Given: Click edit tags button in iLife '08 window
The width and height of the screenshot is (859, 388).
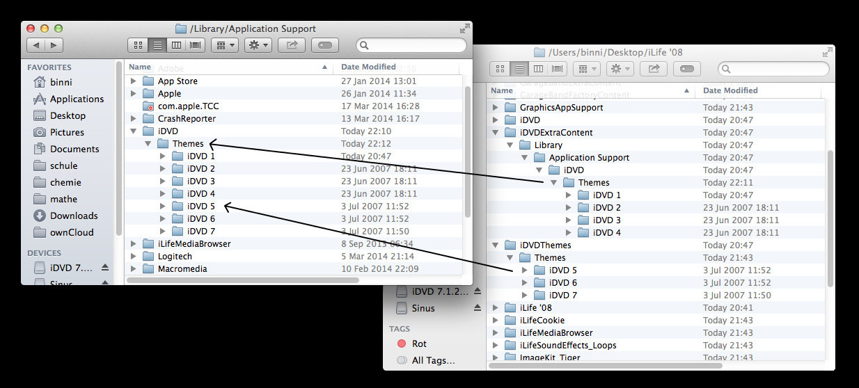Looking at the screenshot, I should 687,69.
